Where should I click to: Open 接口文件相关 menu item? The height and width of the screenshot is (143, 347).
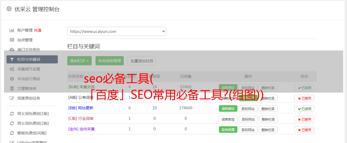(x=29, y=50)
